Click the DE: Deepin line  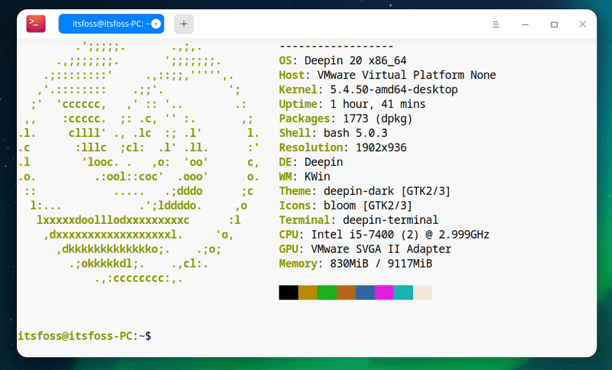pyautogui.click(x=311, y=162)
